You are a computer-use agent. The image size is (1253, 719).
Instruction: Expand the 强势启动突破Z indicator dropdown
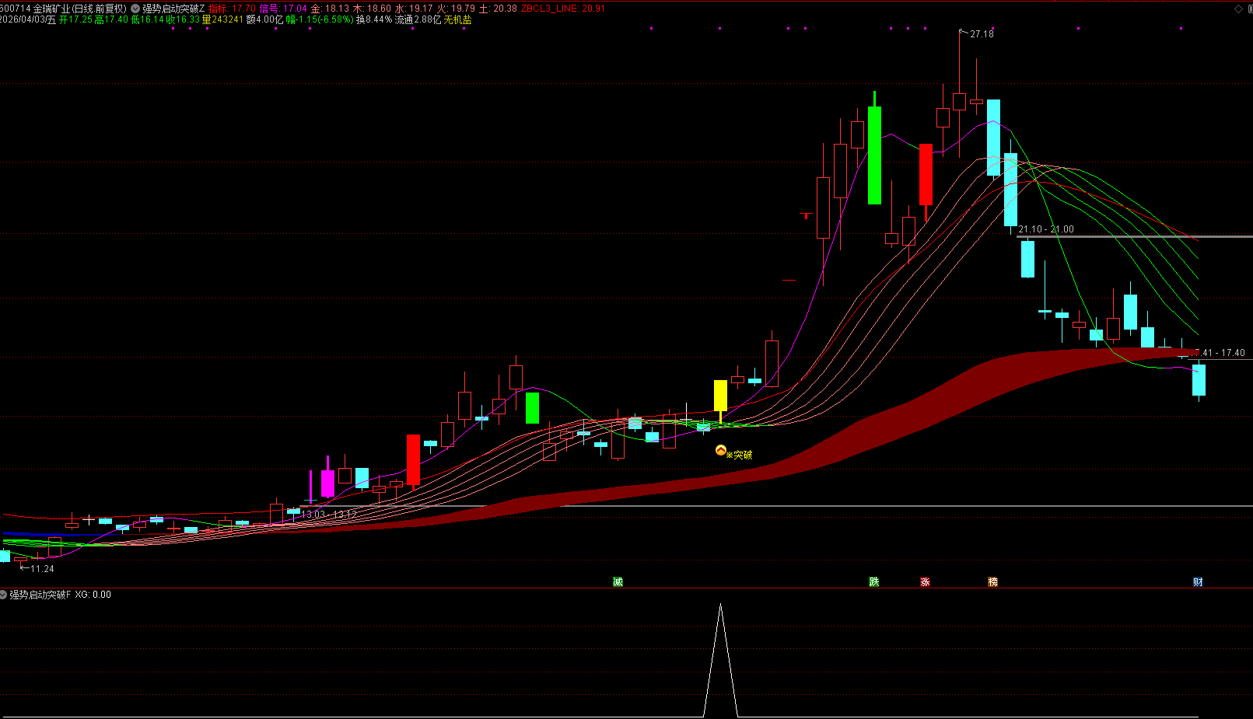(135, 9)
